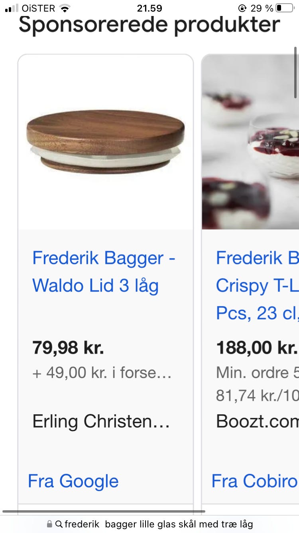Tap the battery icon in status bar
The image size is (299, 533).
coord(285,8)
